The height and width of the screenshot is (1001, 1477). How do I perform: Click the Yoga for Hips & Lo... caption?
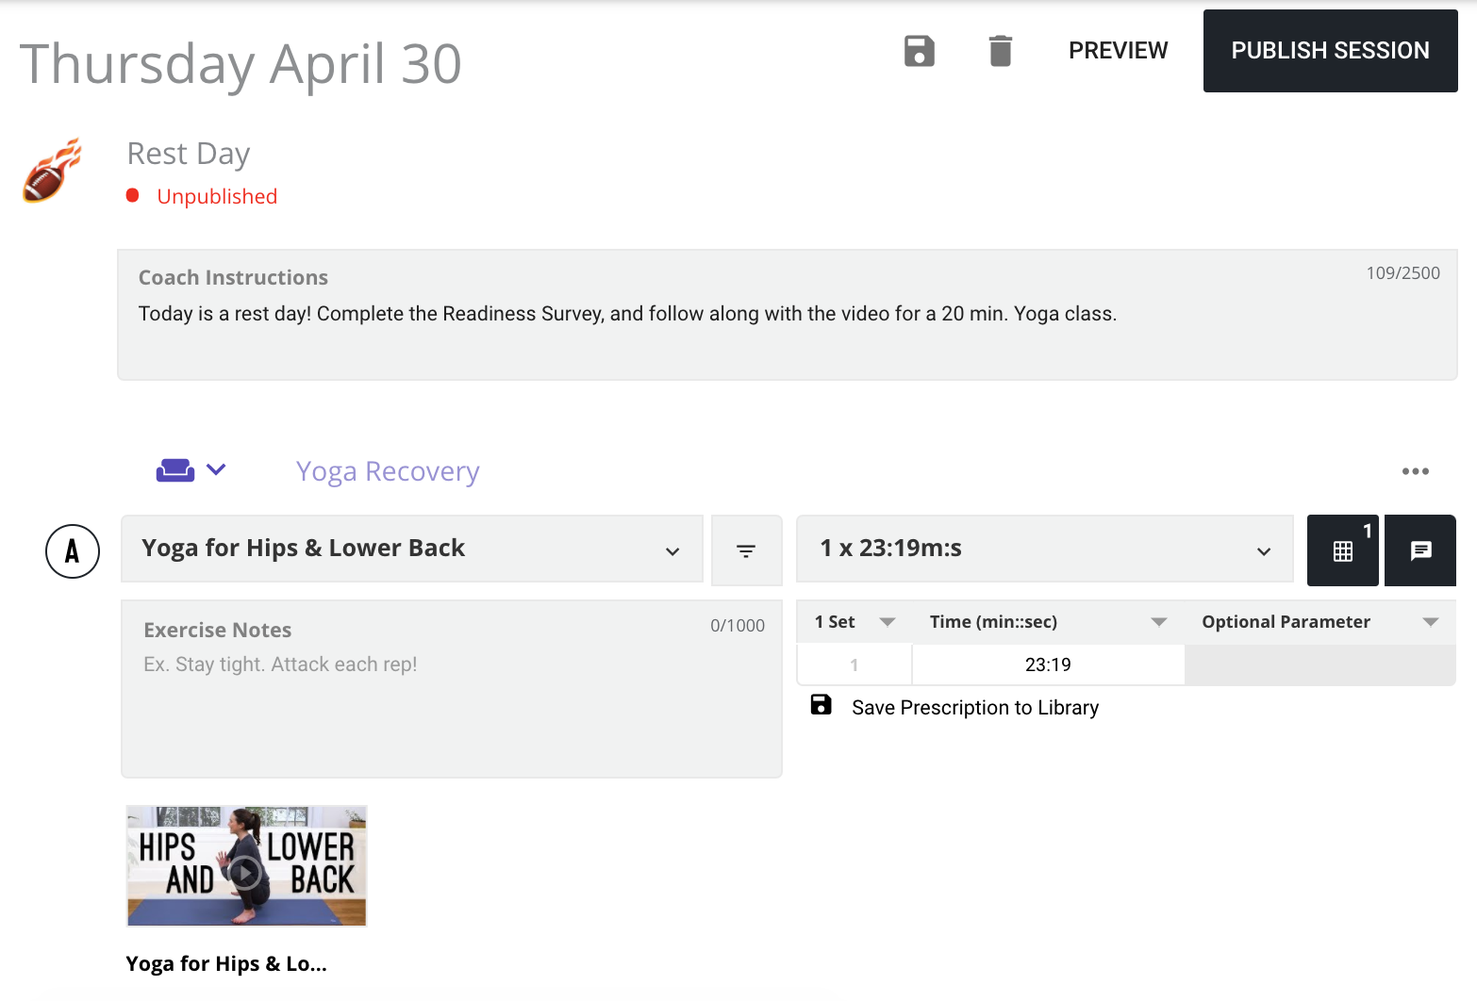coord(226,963)
